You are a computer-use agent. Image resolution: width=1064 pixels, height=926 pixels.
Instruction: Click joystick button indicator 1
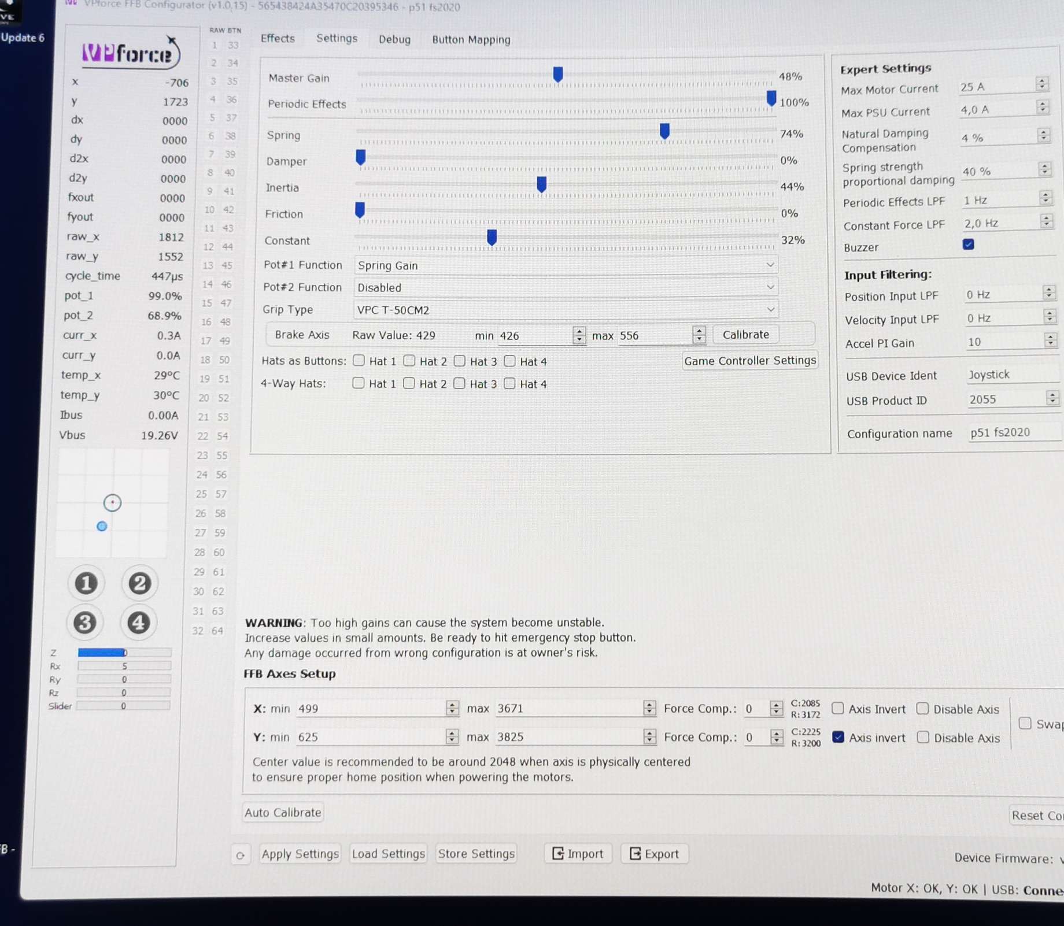(86, 583)
